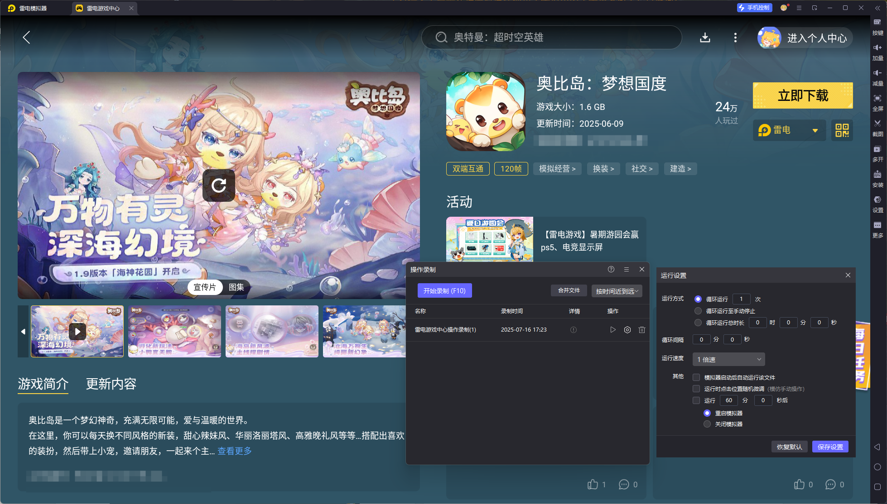Viewport: 887px width, 504px height.
Task: Open the three-dot more options menu
Action: tap(735, 38)
